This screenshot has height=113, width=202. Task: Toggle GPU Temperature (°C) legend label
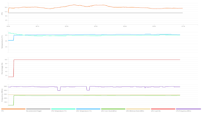coord(84,111)
